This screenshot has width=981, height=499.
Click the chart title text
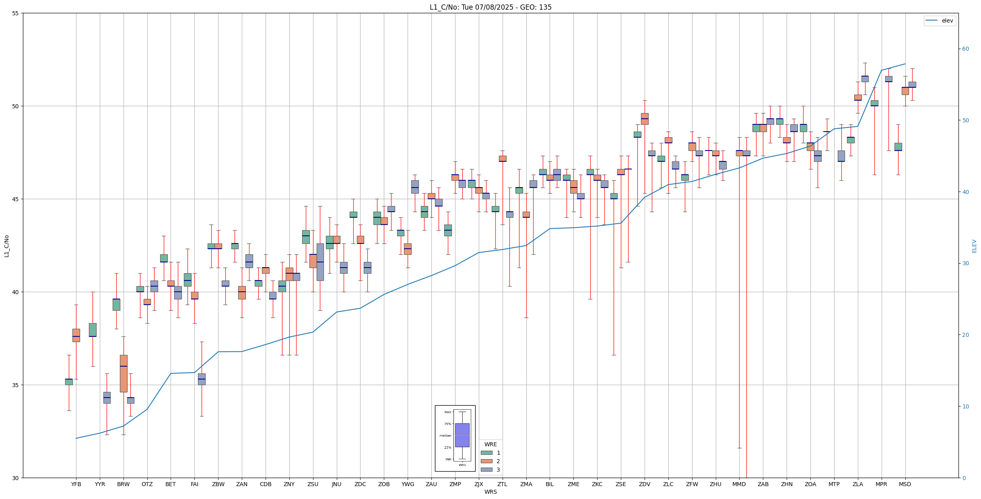click(x=490, y=7)
